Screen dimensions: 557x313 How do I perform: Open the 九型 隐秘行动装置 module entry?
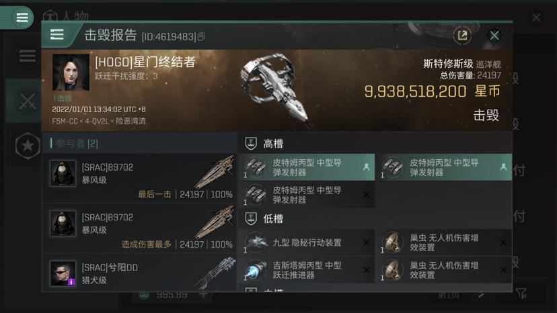[x=307, y=242]
